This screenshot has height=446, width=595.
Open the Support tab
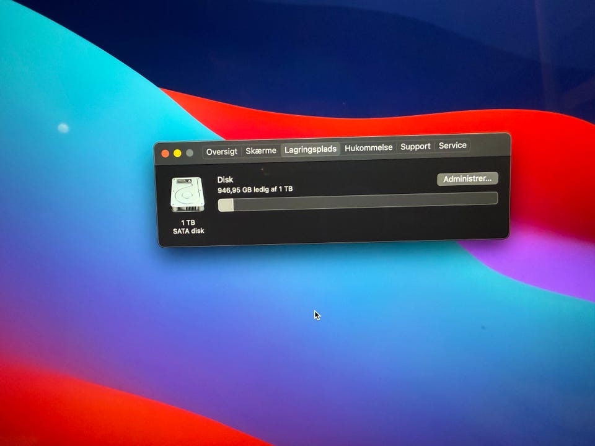tap(415, 146)
